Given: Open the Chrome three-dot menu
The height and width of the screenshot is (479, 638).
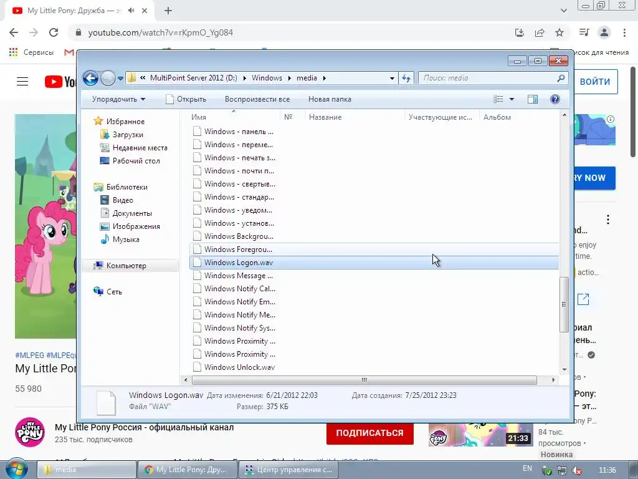Looking at the screenshot, I should coord(624,32).
